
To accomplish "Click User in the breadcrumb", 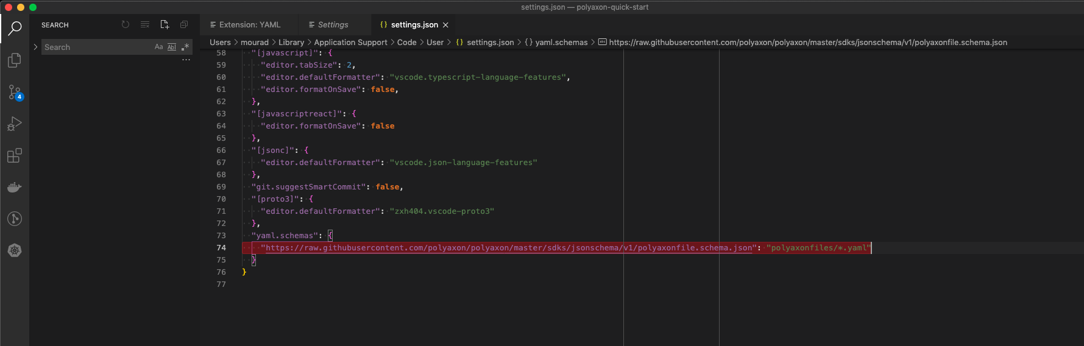I will [x=435, y=42].
